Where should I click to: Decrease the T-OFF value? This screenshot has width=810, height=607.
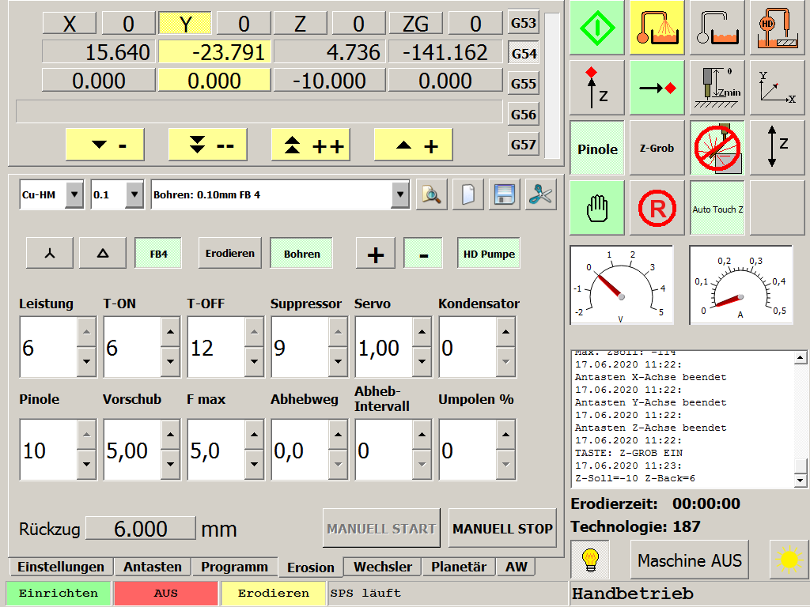tap(254, 361)
